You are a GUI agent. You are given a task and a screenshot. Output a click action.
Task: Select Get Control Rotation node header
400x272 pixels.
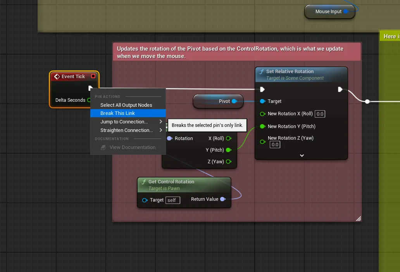coord(184,185)
